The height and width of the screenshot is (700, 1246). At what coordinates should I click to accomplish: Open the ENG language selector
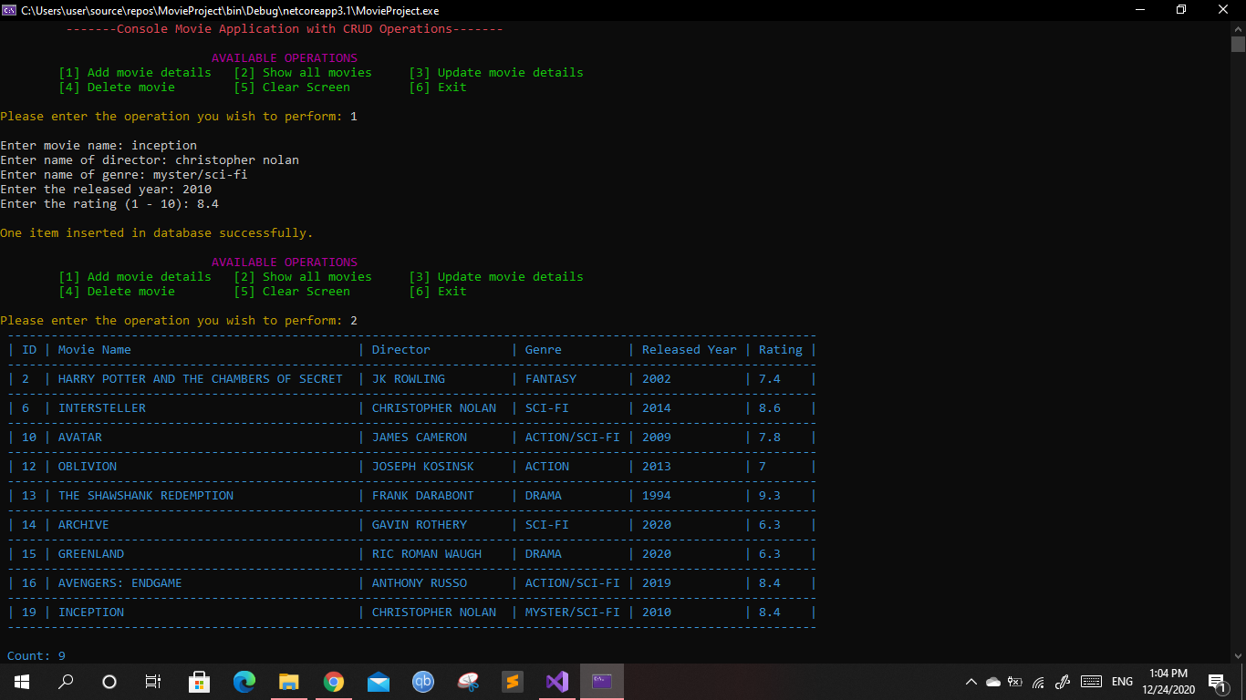point(1122,681)
